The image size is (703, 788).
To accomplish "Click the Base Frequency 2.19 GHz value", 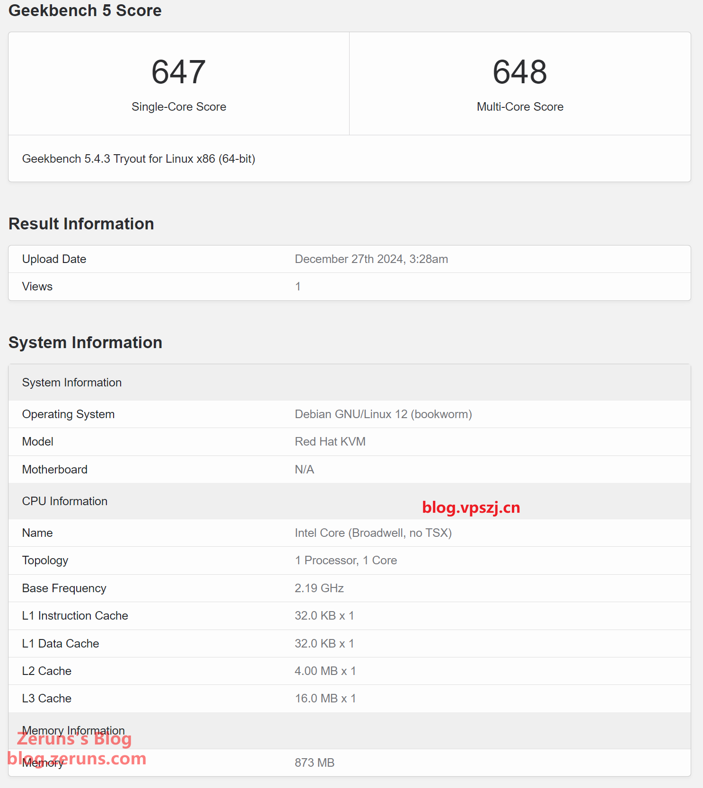I will 319,588.
